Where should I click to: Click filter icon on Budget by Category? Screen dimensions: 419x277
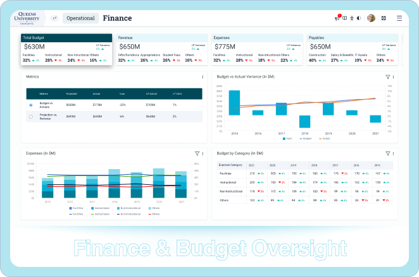pos(387,153)
